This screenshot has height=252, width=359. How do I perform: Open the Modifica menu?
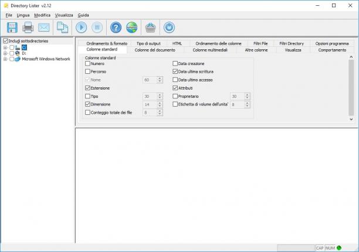pyautogui.click(x=42, y=15)
